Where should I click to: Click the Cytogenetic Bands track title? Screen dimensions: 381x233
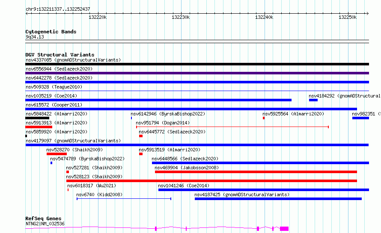tap(51, 32)
